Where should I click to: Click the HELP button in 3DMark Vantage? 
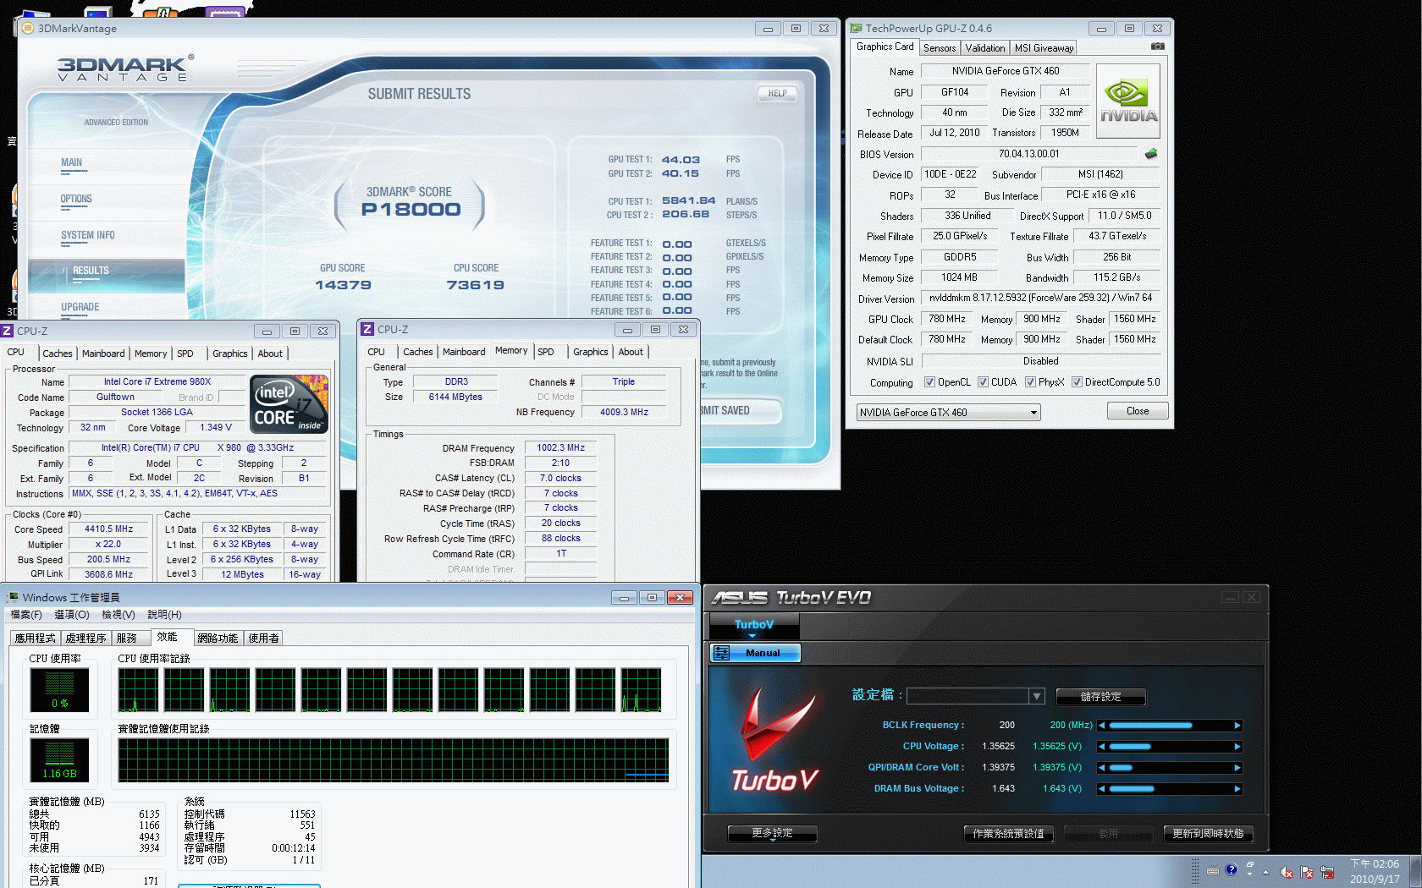click(777, 94)
